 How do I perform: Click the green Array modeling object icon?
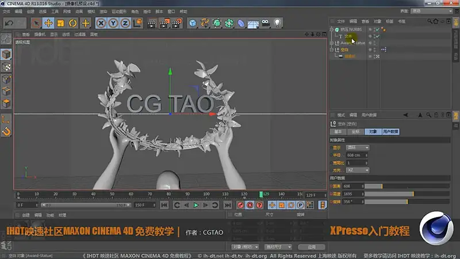229,23
